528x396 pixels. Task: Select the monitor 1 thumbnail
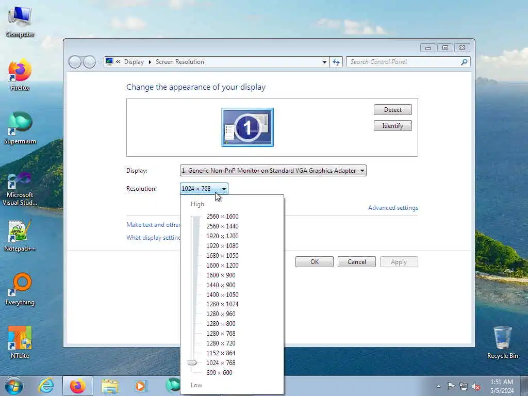click(x=247, y=127)
